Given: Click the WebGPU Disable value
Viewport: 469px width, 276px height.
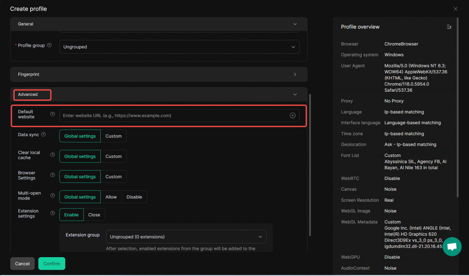Looking at the screenshot, I should coord(392,257).
